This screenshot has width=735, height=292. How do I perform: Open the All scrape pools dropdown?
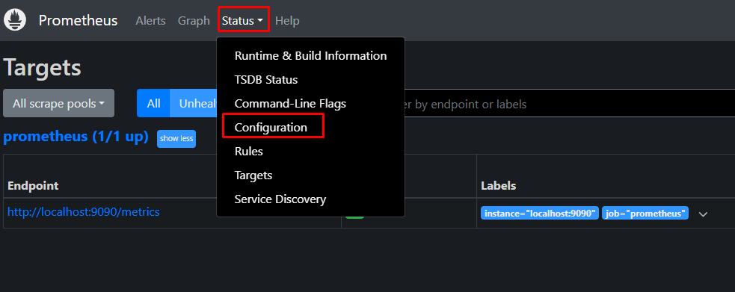pos(58,103)
